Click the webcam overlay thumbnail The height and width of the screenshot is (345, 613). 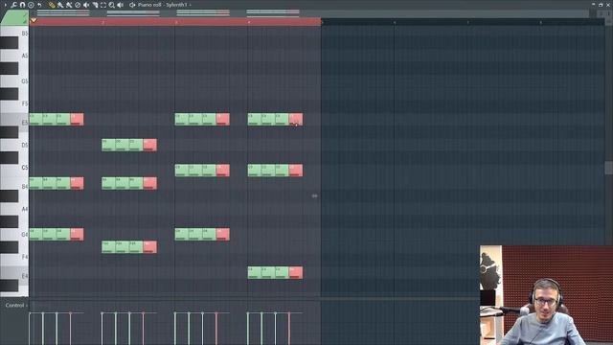click(x=546, y=295)
